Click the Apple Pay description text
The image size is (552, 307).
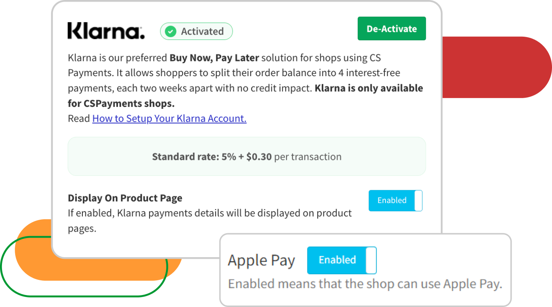pyautogui.click(x=365, y=284)
